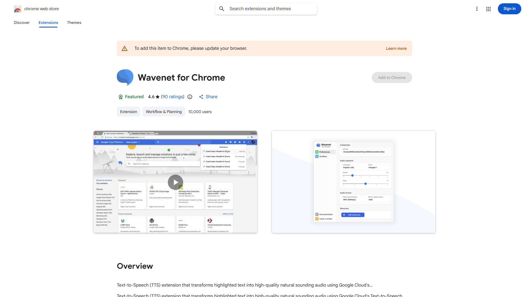The width and height of the screenshot is (529, 297).
Task: Click the Add to Chrome button
Action: (392, 78)
